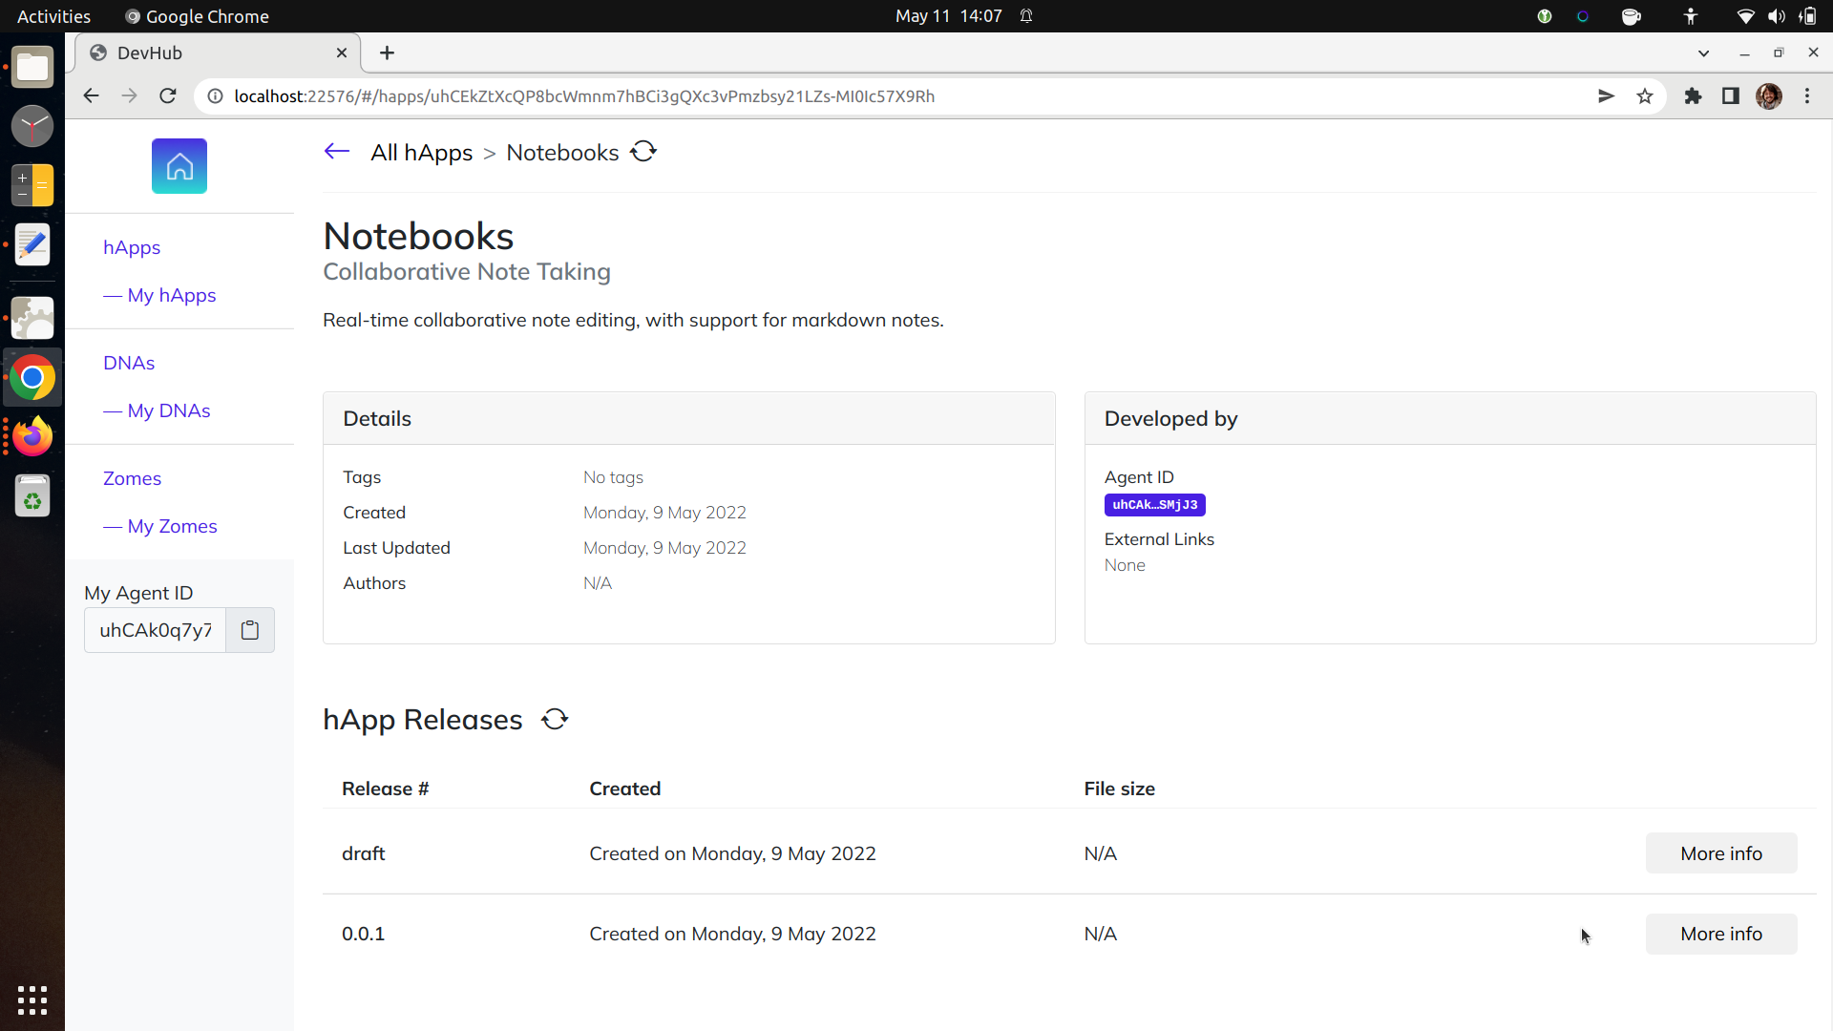Open text editor from the dock

coord(32,244)
